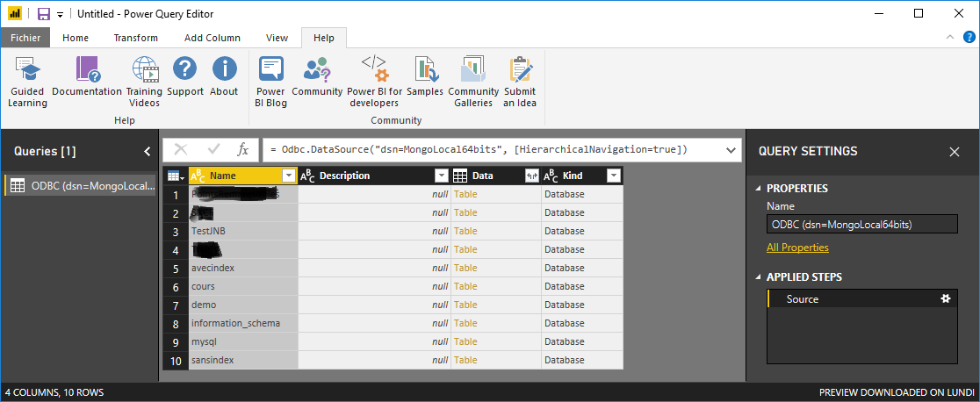The height and width of the screenshot is (402, 980).
Task: Open Community Galleries
Action: pos(473,82)
